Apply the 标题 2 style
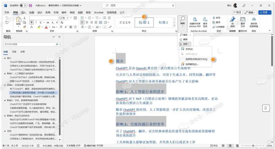This screenshot has height=149, width=275. click(163, 22)
